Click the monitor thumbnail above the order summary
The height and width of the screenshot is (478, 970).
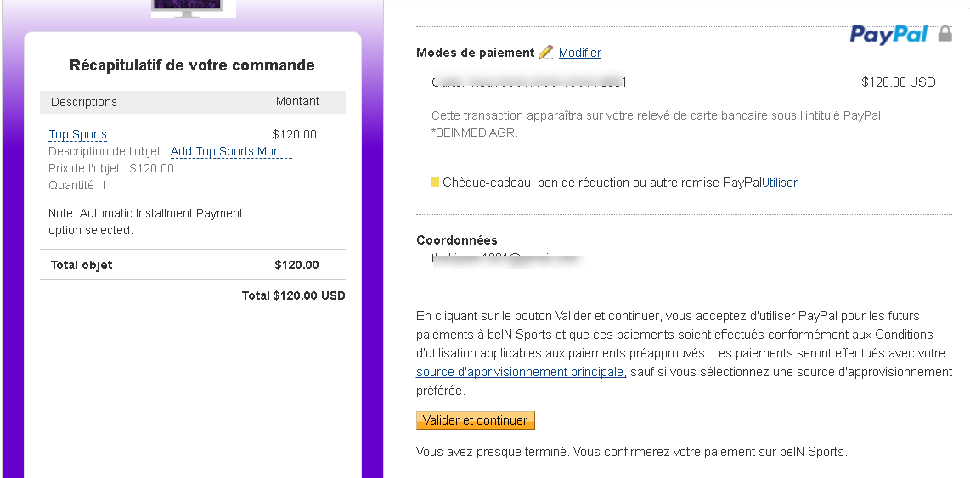click(x=194, y=8)
